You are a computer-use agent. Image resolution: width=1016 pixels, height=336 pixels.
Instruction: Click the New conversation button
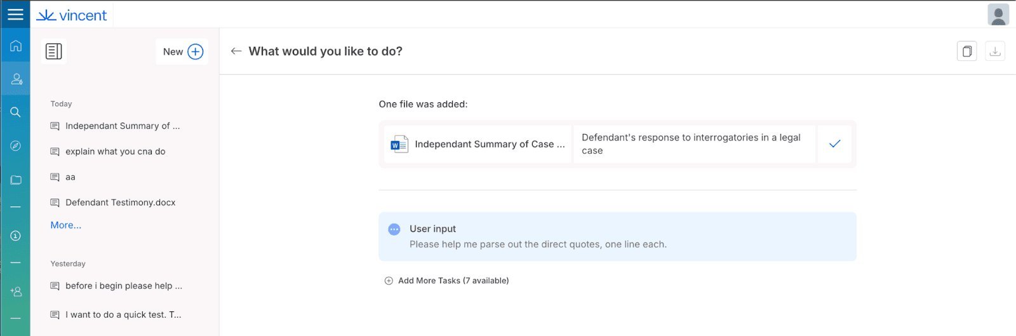pos(182,52)
